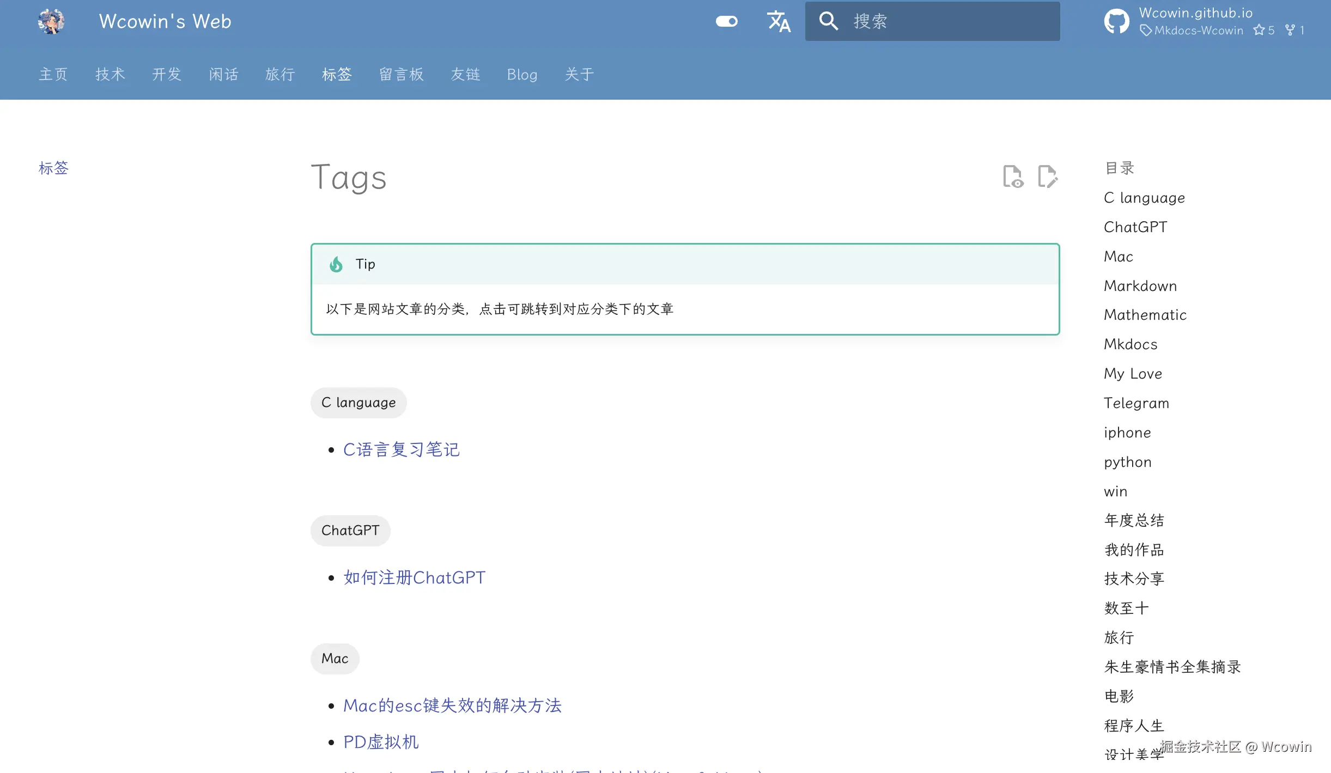Click the Mac的esc键失效的解决方法 link
The image size is (1331, 773).
tap(452, 705)
